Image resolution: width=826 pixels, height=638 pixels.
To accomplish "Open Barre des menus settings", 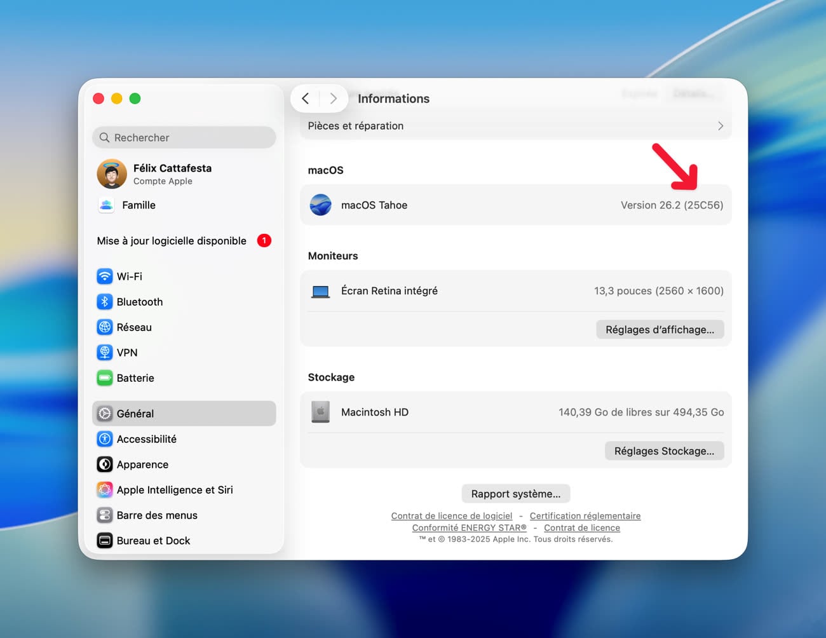I will pyautogui.click(x=157, y=515).
